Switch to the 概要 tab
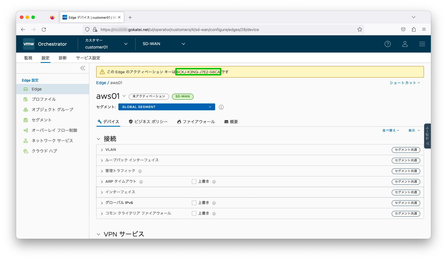 (x=231, y=122)
